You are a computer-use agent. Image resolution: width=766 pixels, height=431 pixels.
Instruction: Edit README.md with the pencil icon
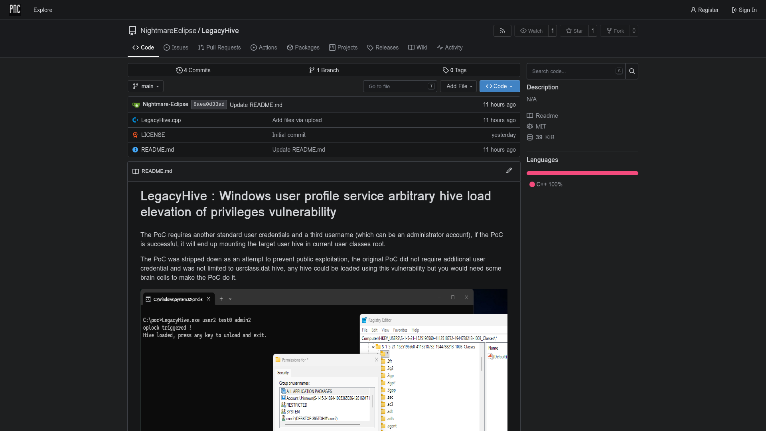[509, 171]
